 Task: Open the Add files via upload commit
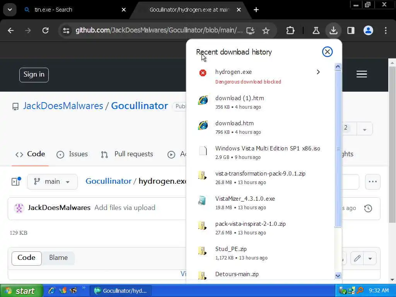point(125,208)
